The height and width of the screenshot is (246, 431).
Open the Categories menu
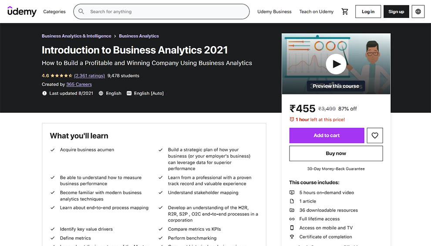click(54, 12)
